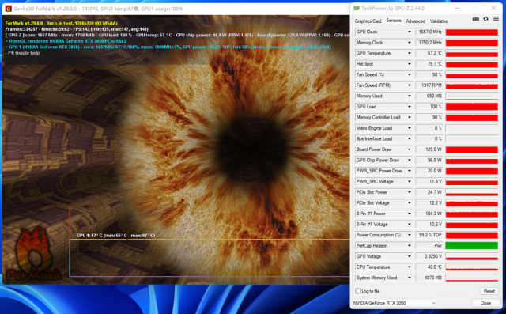Click the GPU Load value field
Image resolution: width=506 pixels, height=314 pixels.
pos(429,107)
